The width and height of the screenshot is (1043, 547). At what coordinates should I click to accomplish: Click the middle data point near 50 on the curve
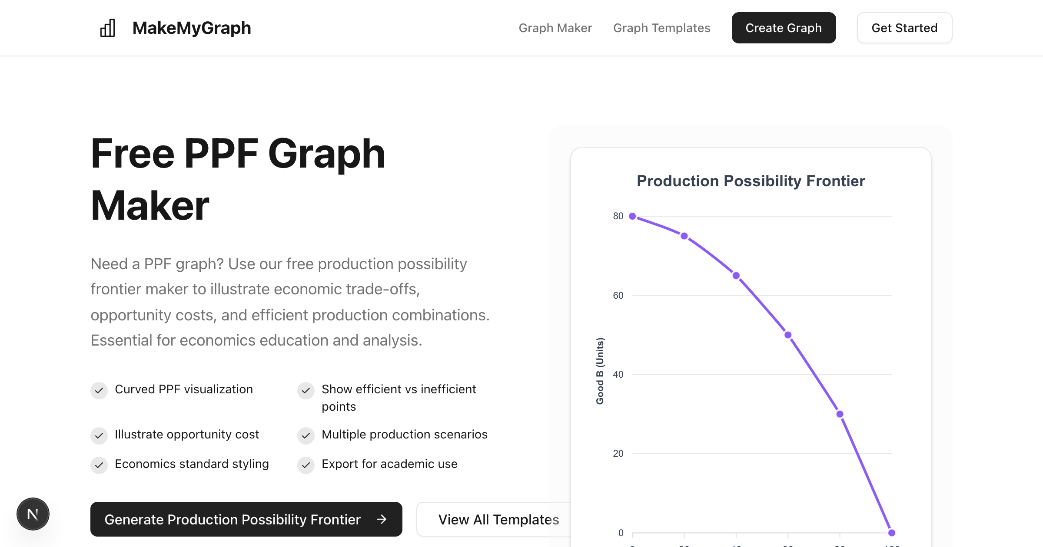point(788,334)
